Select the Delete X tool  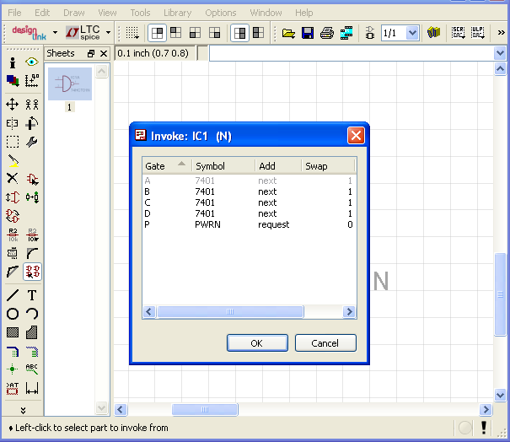click(x=13, y=178)
